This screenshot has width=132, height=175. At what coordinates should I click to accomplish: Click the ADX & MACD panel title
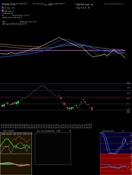8,131
